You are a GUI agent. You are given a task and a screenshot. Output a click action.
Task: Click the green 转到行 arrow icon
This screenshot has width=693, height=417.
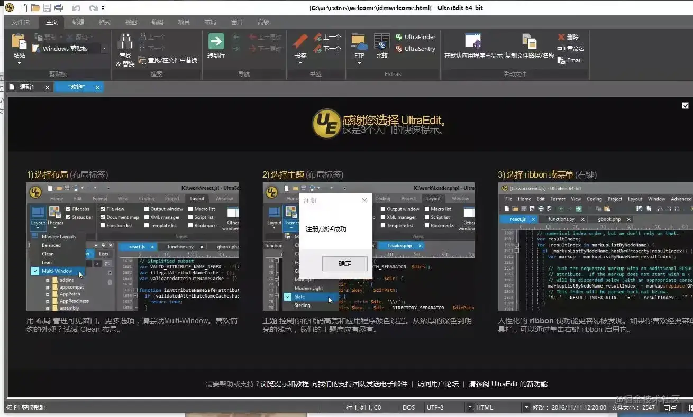tap(216, 42)
